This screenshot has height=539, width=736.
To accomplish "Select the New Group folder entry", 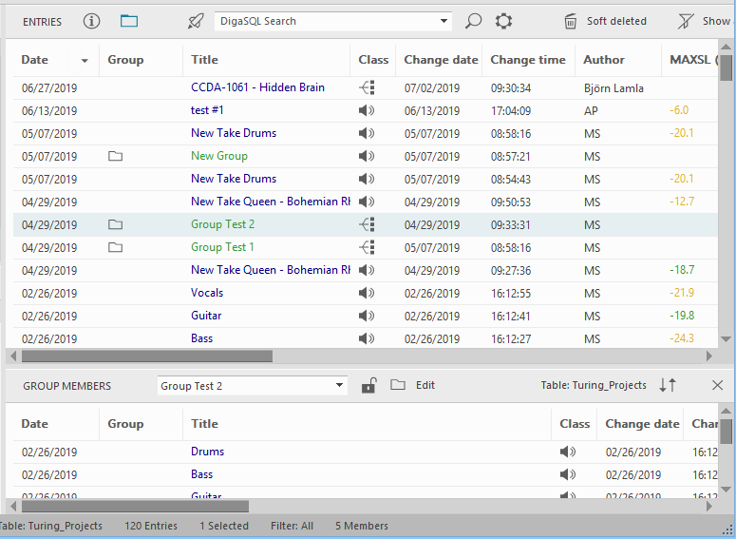I will coord(219,156).
